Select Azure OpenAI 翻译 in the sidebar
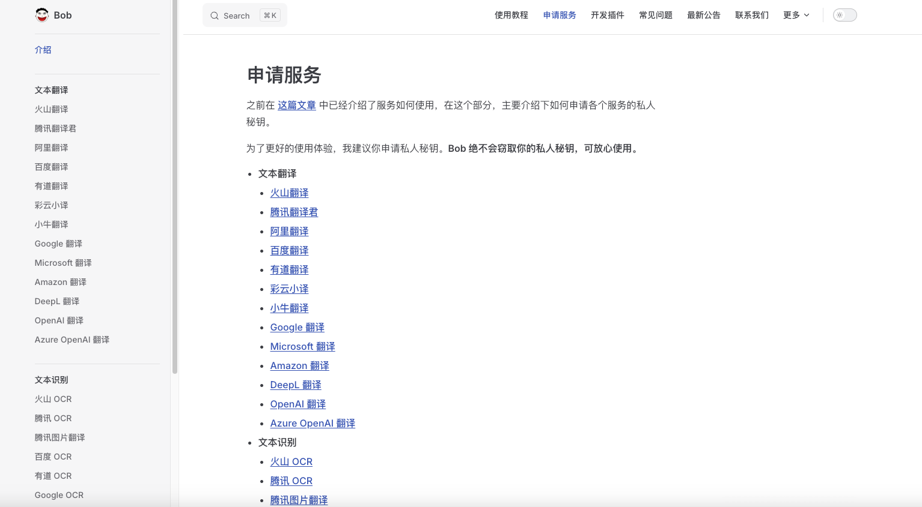922x507 pixels. (x=72, y=340)
